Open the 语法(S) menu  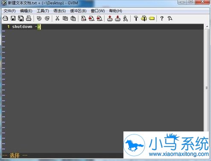click(x=59, y=11)
